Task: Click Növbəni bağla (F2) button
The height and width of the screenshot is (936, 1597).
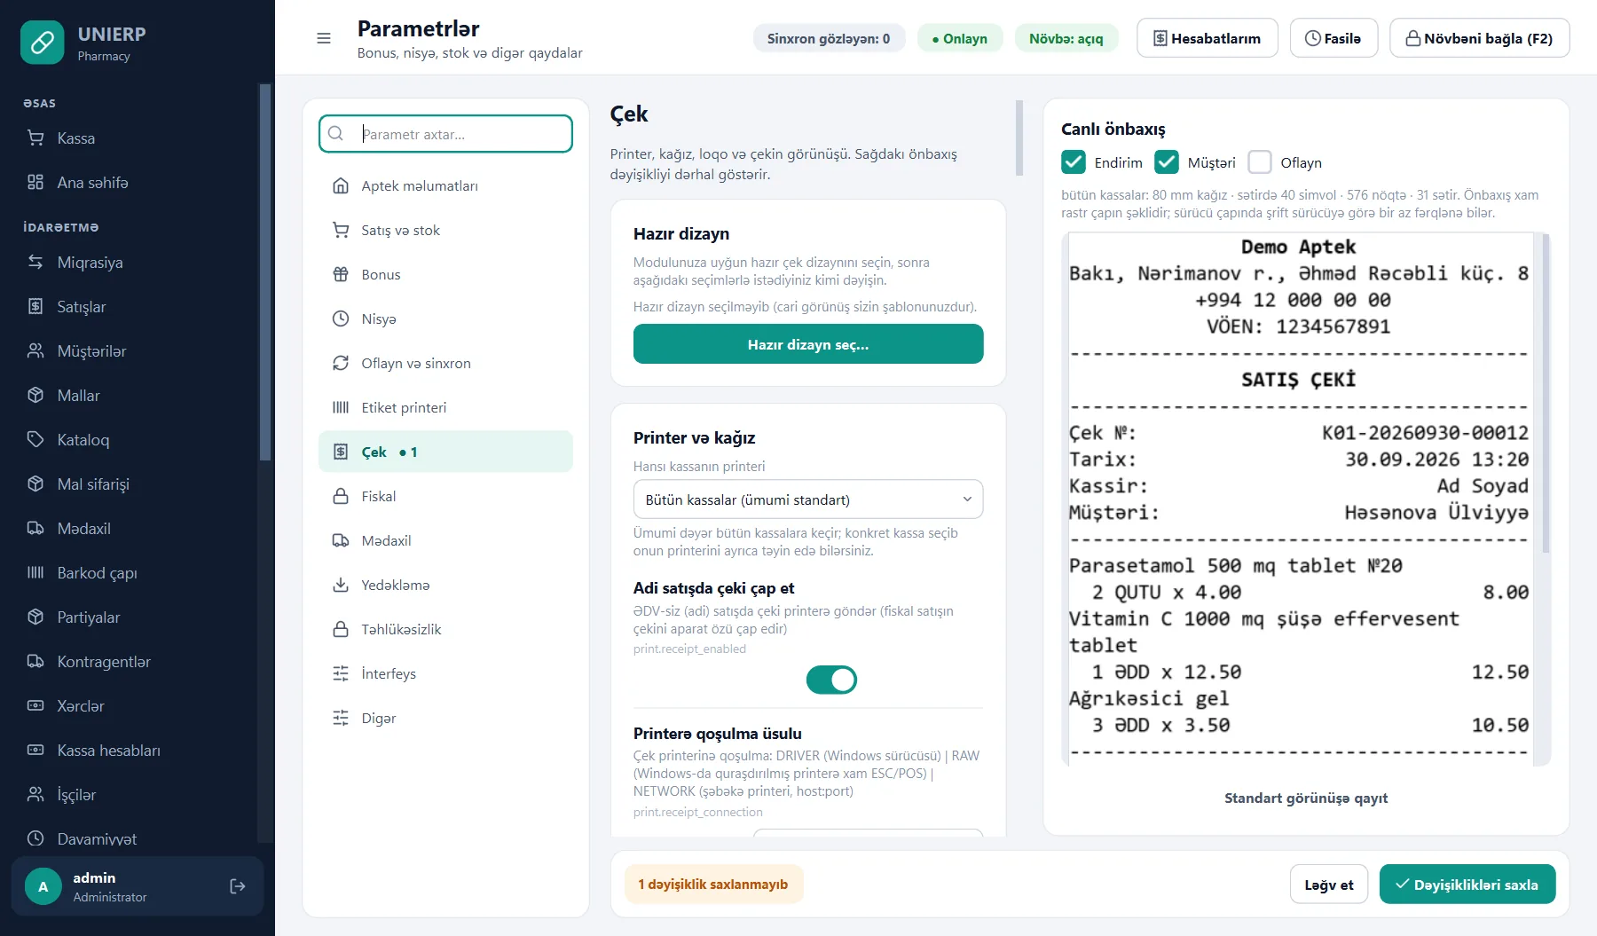Action: pos(1480,38)
